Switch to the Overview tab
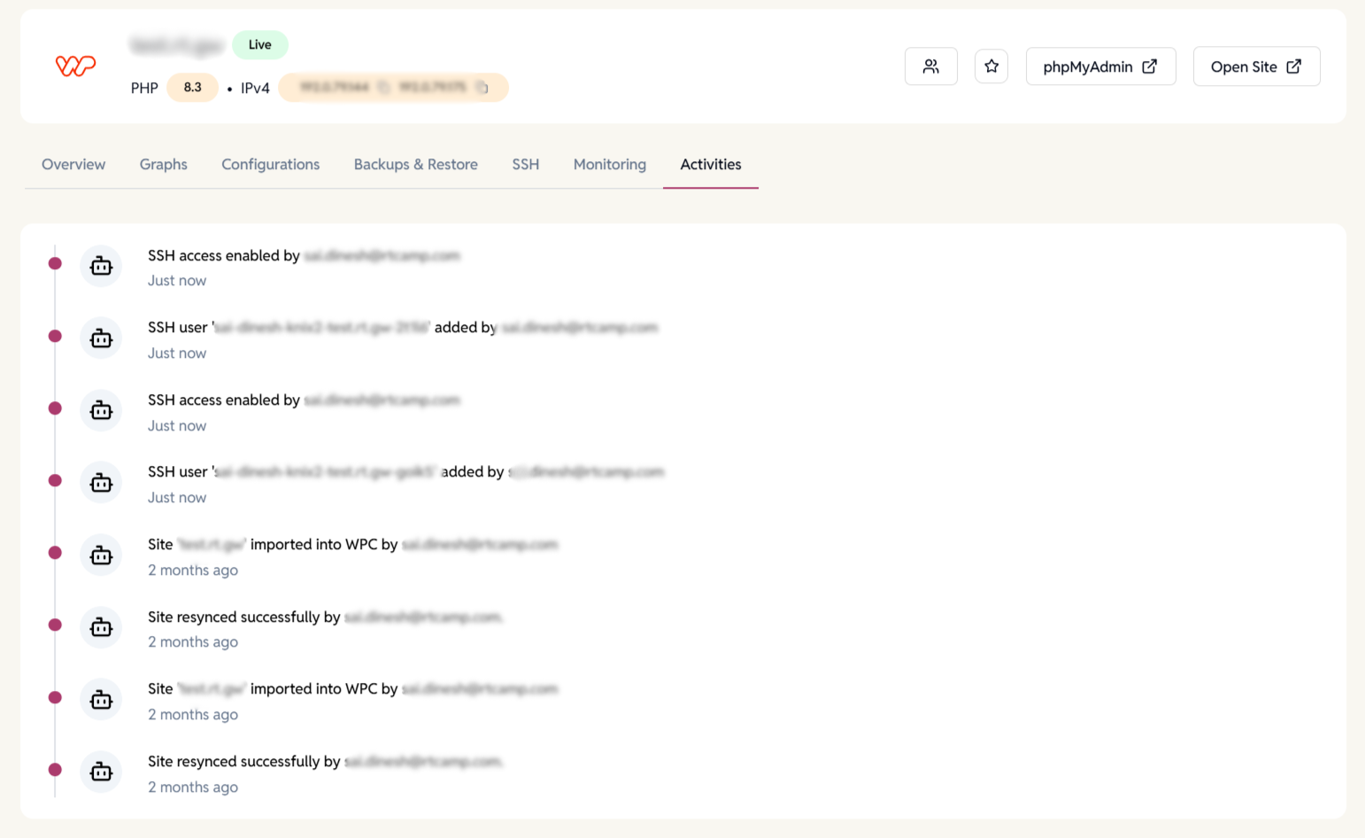The width and height of the screenshot is (1365, 838). 73,164
